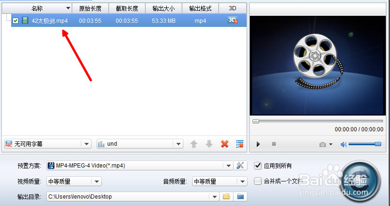Click the preview seek bar
The height and width of the screenshot is (206, 390).
[318, 121]
